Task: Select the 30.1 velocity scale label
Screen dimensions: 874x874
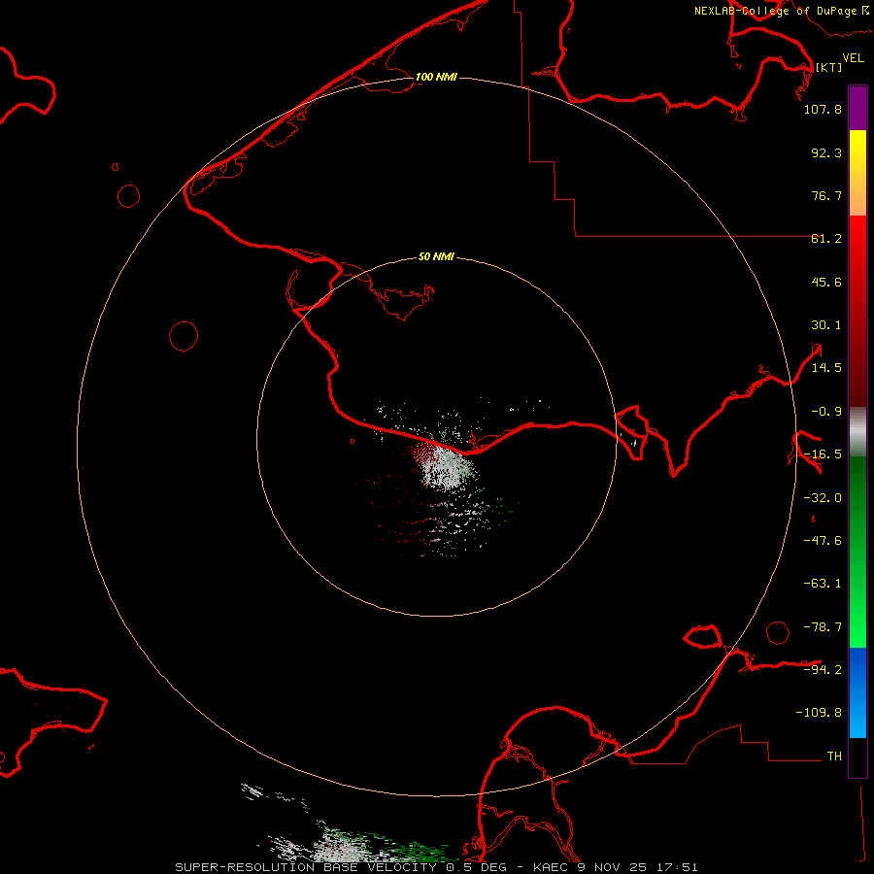Action: click(x=826, y=325)
